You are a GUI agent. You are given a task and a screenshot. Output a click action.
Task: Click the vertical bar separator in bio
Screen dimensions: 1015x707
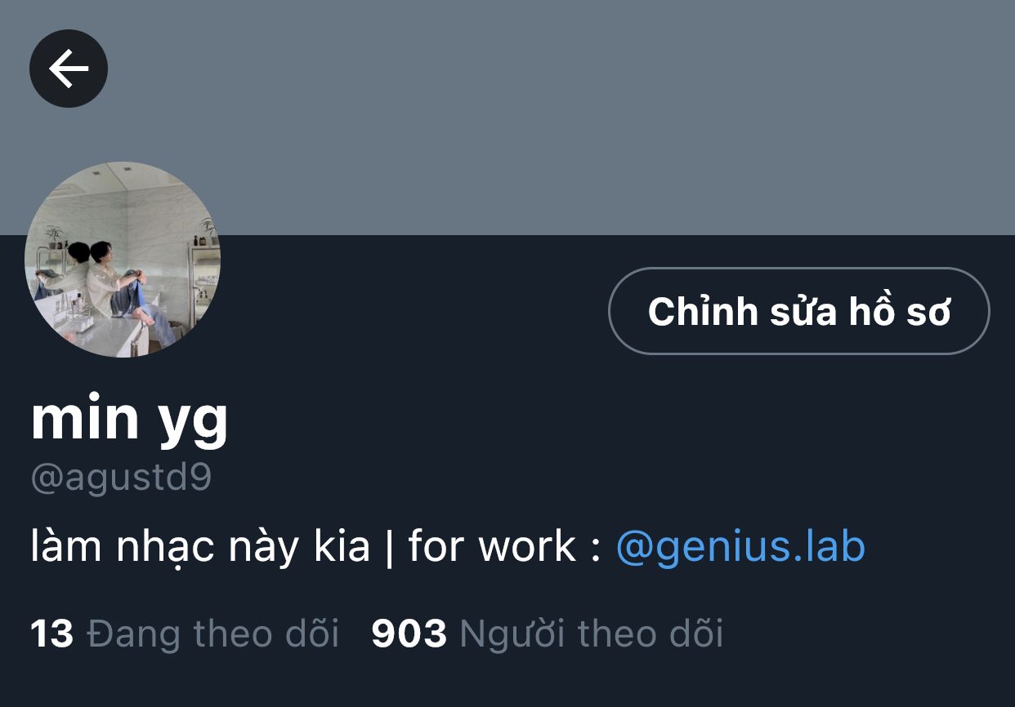(389, 548)
